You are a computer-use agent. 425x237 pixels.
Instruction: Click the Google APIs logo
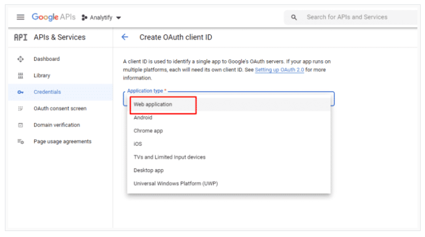[54, 17]
